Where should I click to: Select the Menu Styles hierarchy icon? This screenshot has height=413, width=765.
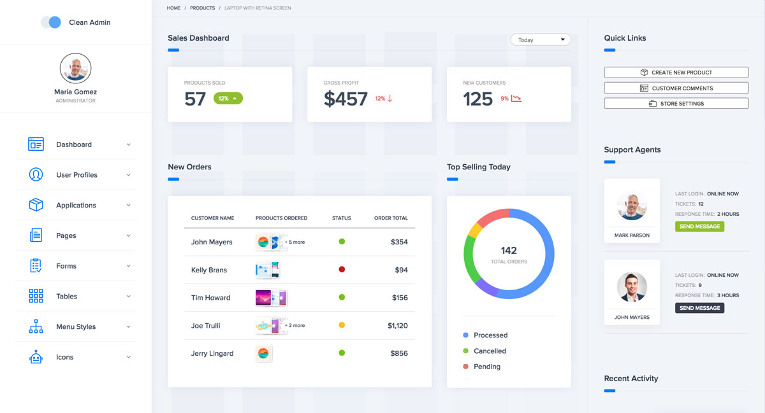pyautogui.click(x=36, y=326)
